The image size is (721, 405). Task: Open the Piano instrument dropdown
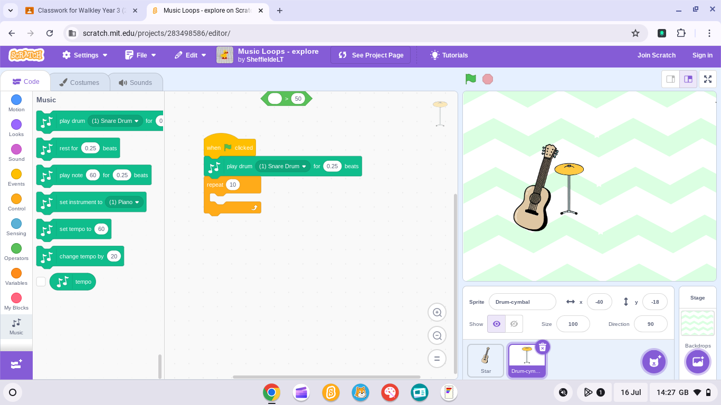pyautogui.click(x=124, y=202)
